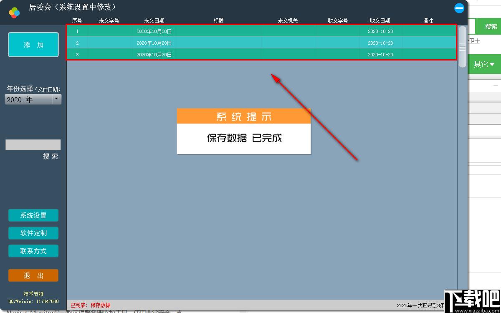Click the 来文机关 column header
The width and height of the screenshot is (501, 313).
pos(288,20)
